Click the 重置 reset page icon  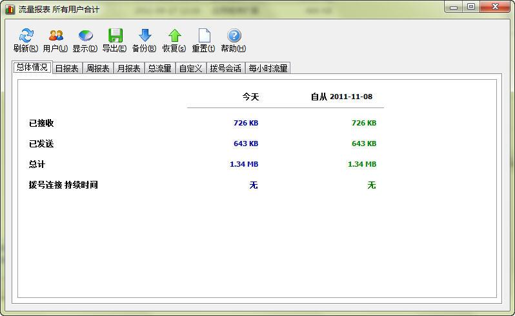[x=205, y=35]
